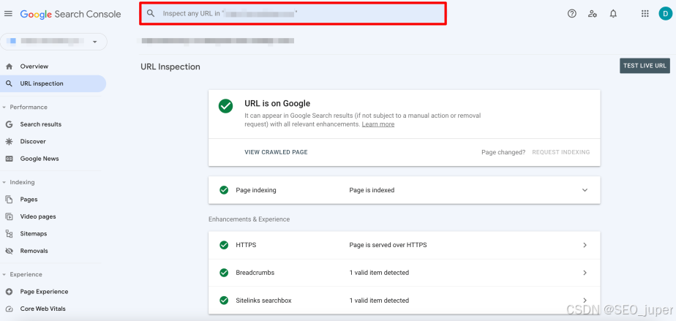676x321 pixels.
Task: Click TEST LIVE URL button
Action: coord(645,66)
